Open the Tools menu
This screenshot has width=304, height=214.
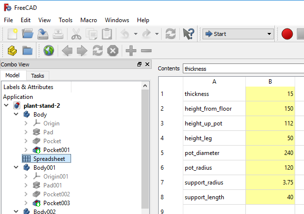point(66,20)
